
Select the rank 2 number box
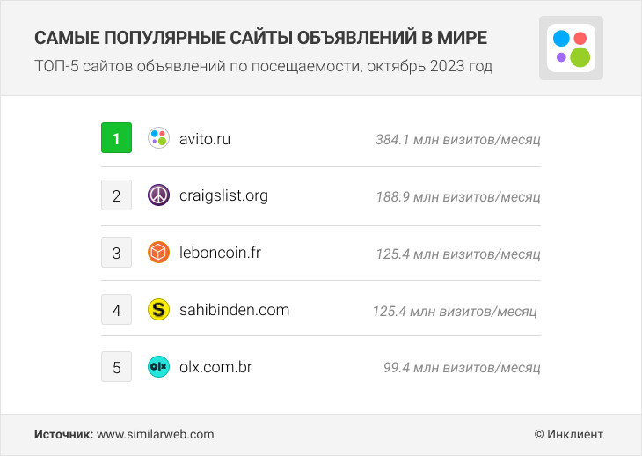pyautogui.click(x=116, y=195)
